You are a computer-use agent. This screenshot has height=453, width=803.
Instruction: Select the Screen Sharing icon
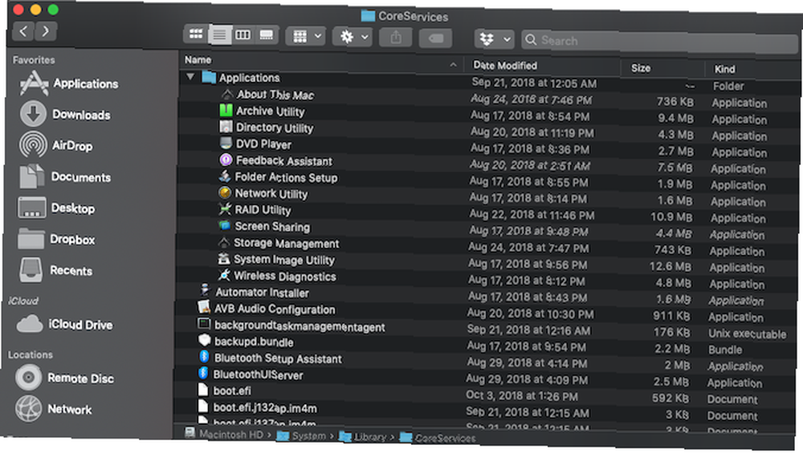pos(224,225)
